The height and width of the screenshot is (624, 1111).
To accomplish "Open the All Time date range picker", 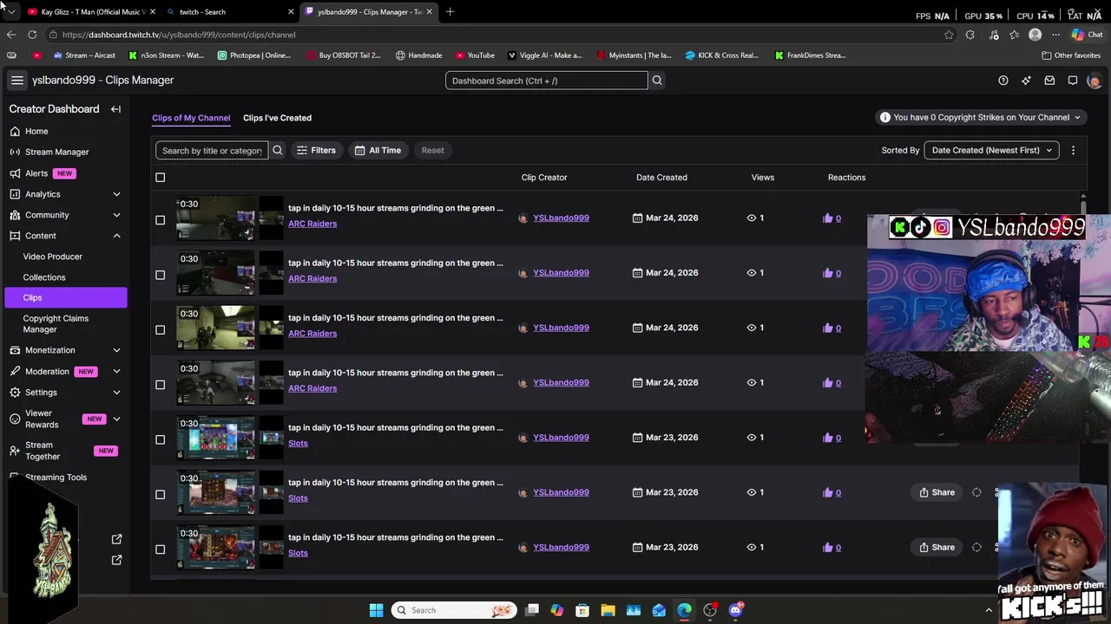I will (378, 151).
